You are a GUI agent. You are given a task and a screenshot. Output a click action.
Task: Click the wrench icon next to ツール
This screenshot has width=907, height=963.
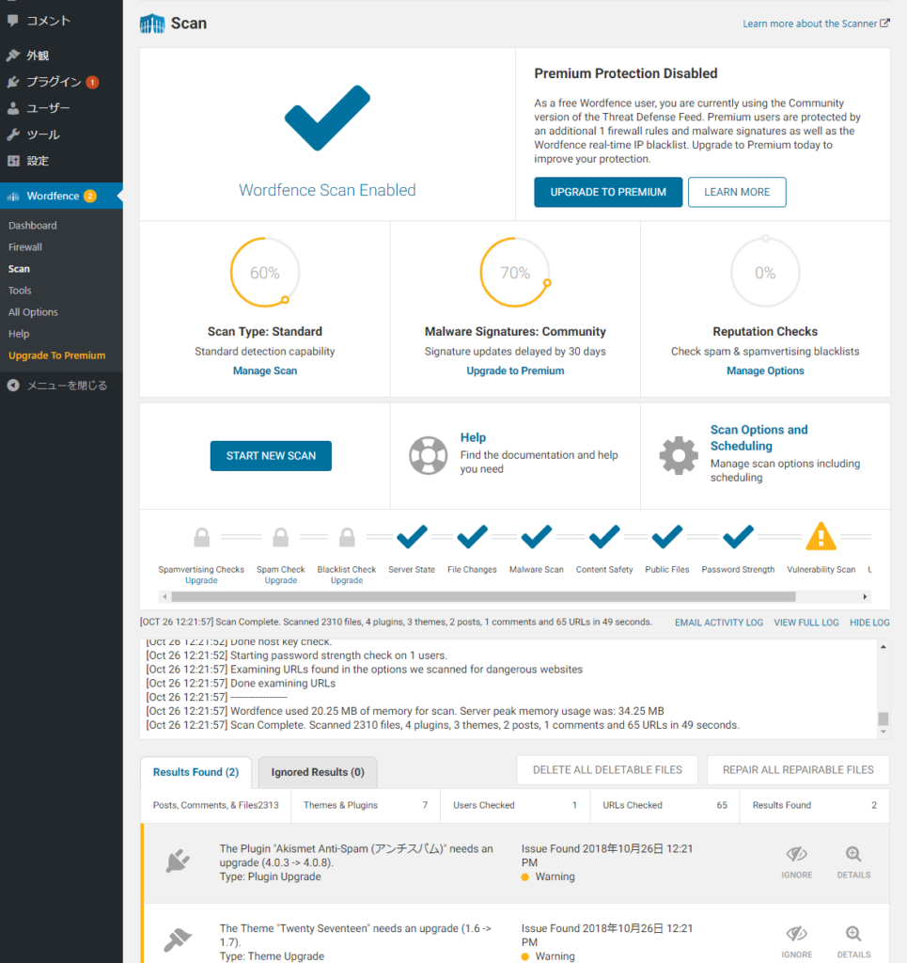[13, 134]
